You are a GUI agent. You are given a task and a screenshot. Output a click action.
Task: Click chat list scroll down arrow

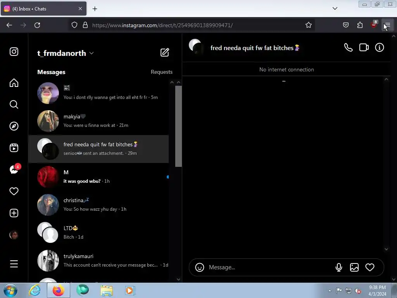178,279
